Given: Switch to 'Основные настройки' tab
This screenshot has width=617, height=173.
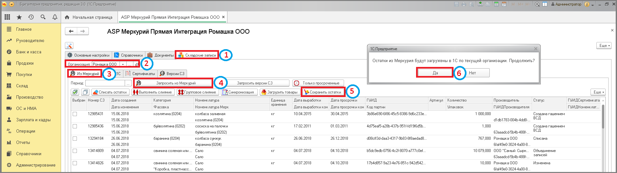Looking at the screenshot, I should (88, 55).
